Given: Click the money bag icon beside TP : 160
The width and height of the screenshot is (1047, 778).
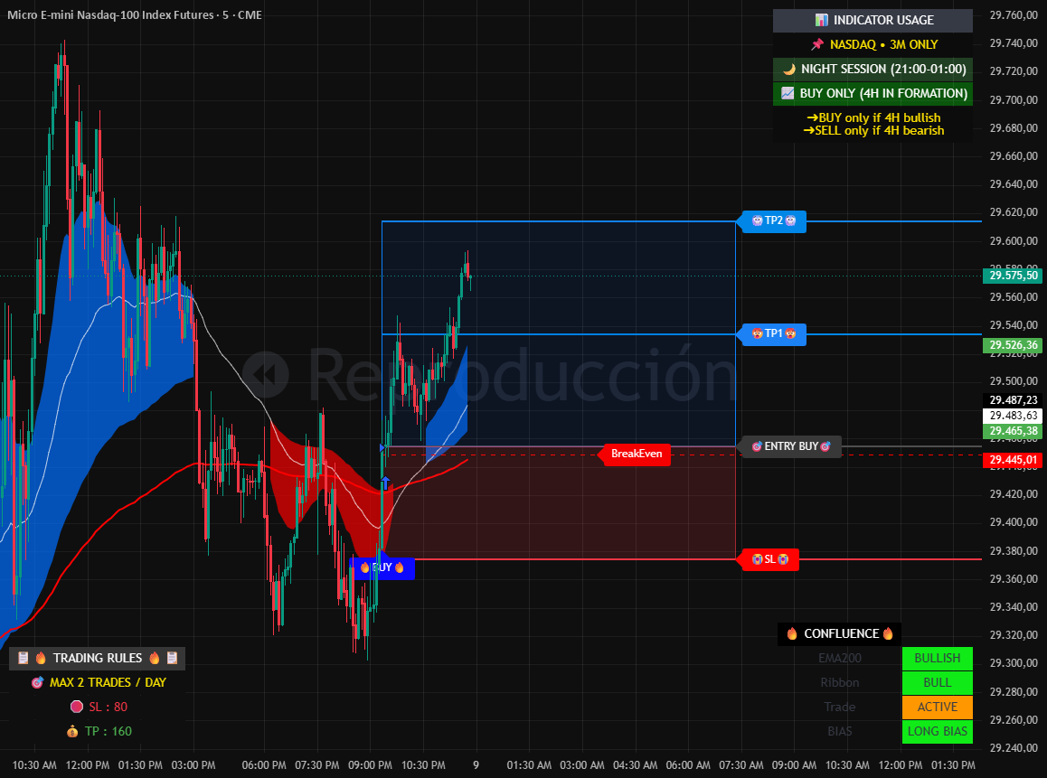Looking at the screenshot, I should 72,731.
